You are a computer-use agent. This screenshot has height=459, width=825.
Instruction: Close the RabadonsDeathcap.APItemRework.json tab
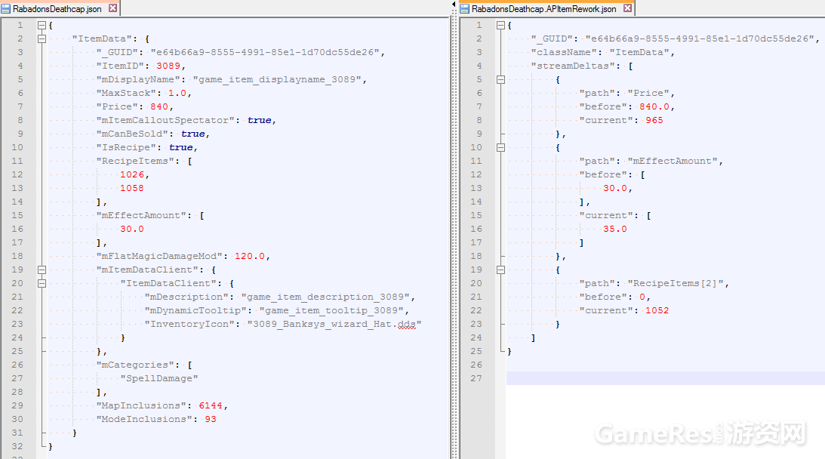pos(627,8)
